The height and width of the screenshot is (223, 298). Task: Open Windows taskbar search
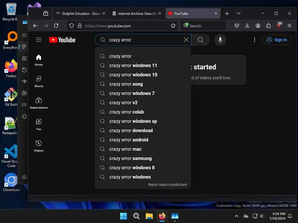[x=136, y=216]
